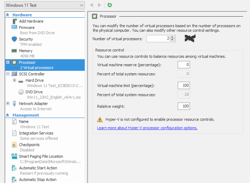Collapse the SCSI Controller node
This screenshot has height=183, width=250.
8,74
